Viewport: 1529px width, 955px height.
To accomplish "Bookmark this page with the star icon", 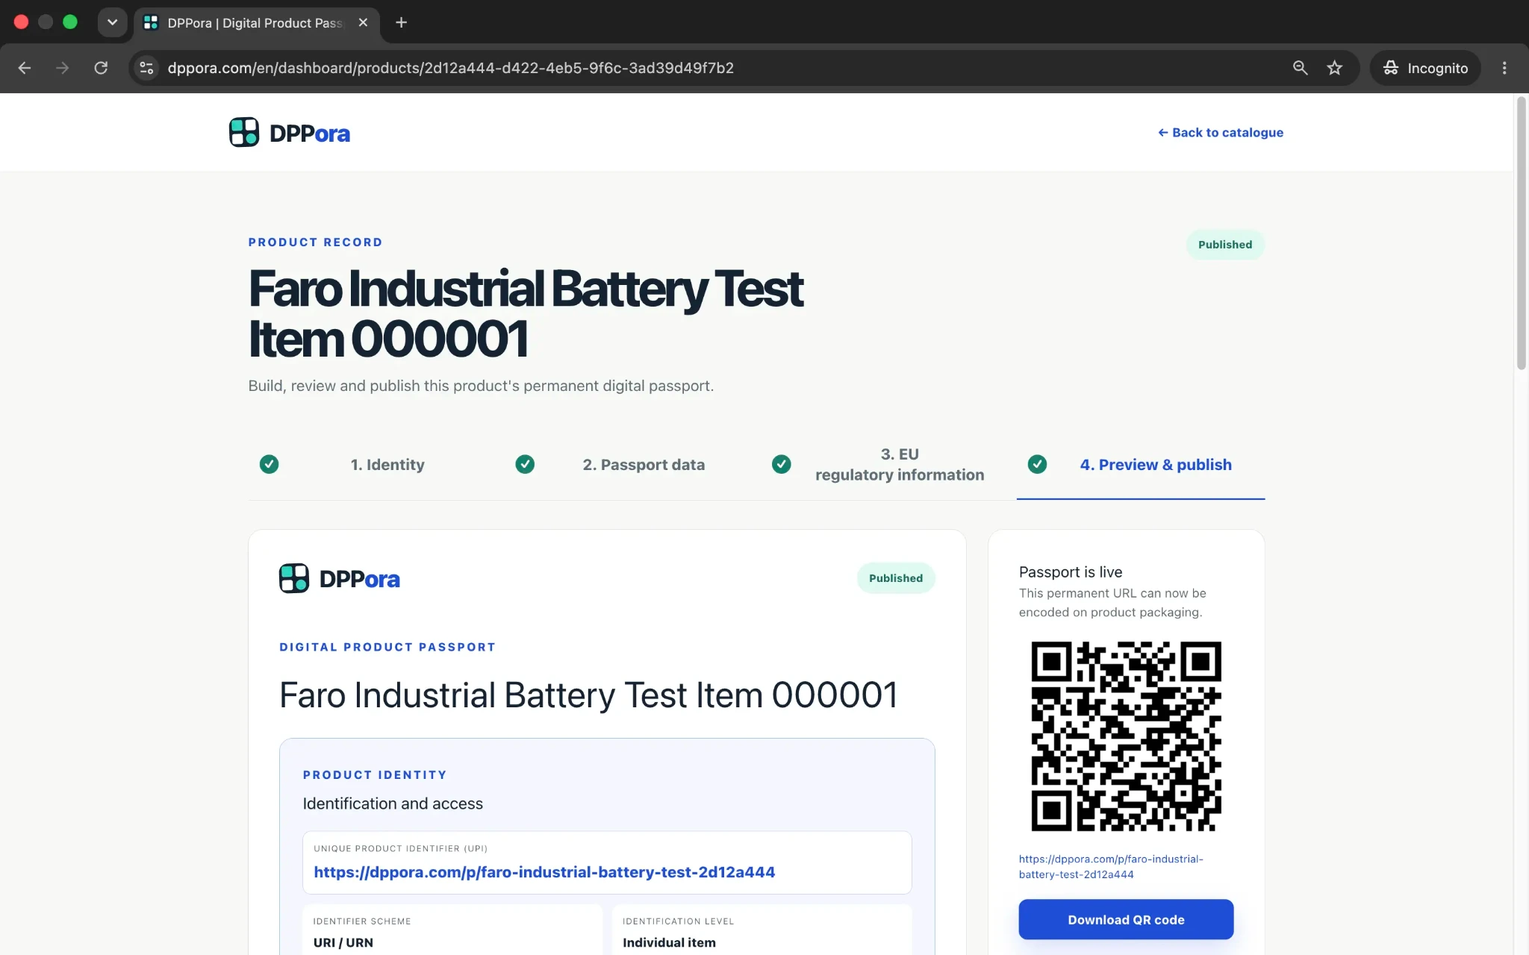I will (1335, 68).
